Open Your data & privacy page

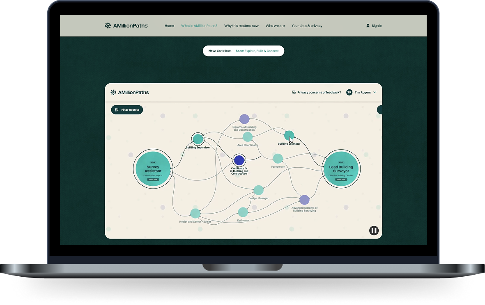tap(307, 26)
